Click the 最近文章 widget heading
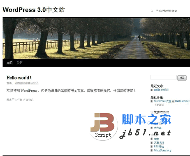The image size is (190, 156). [157, 86]
